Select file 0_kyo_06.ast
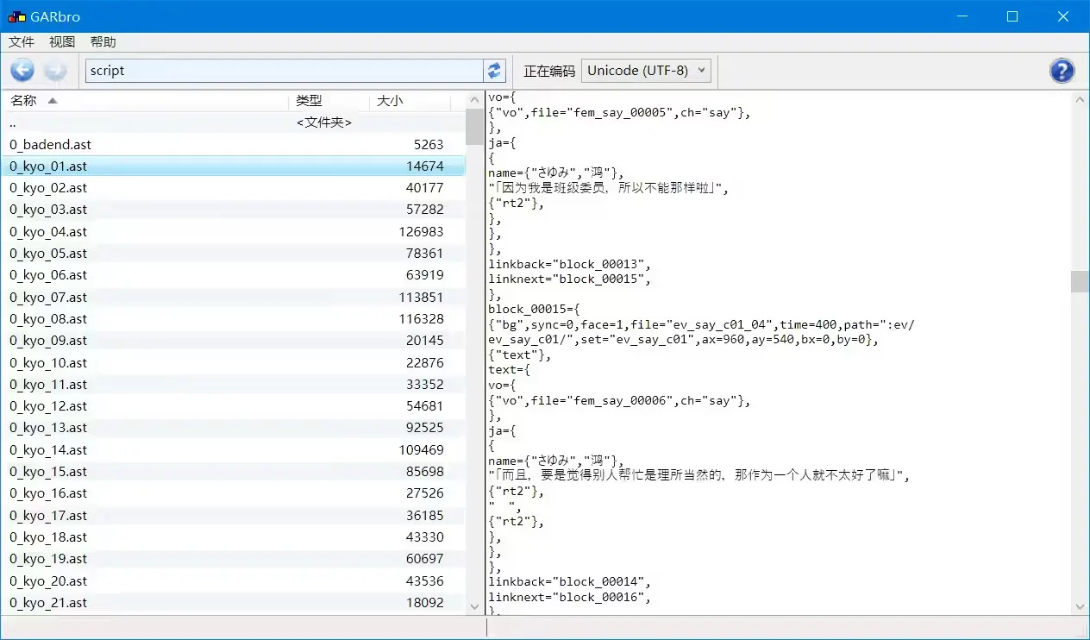1090x640 pixels. click(x=233, y=275)
